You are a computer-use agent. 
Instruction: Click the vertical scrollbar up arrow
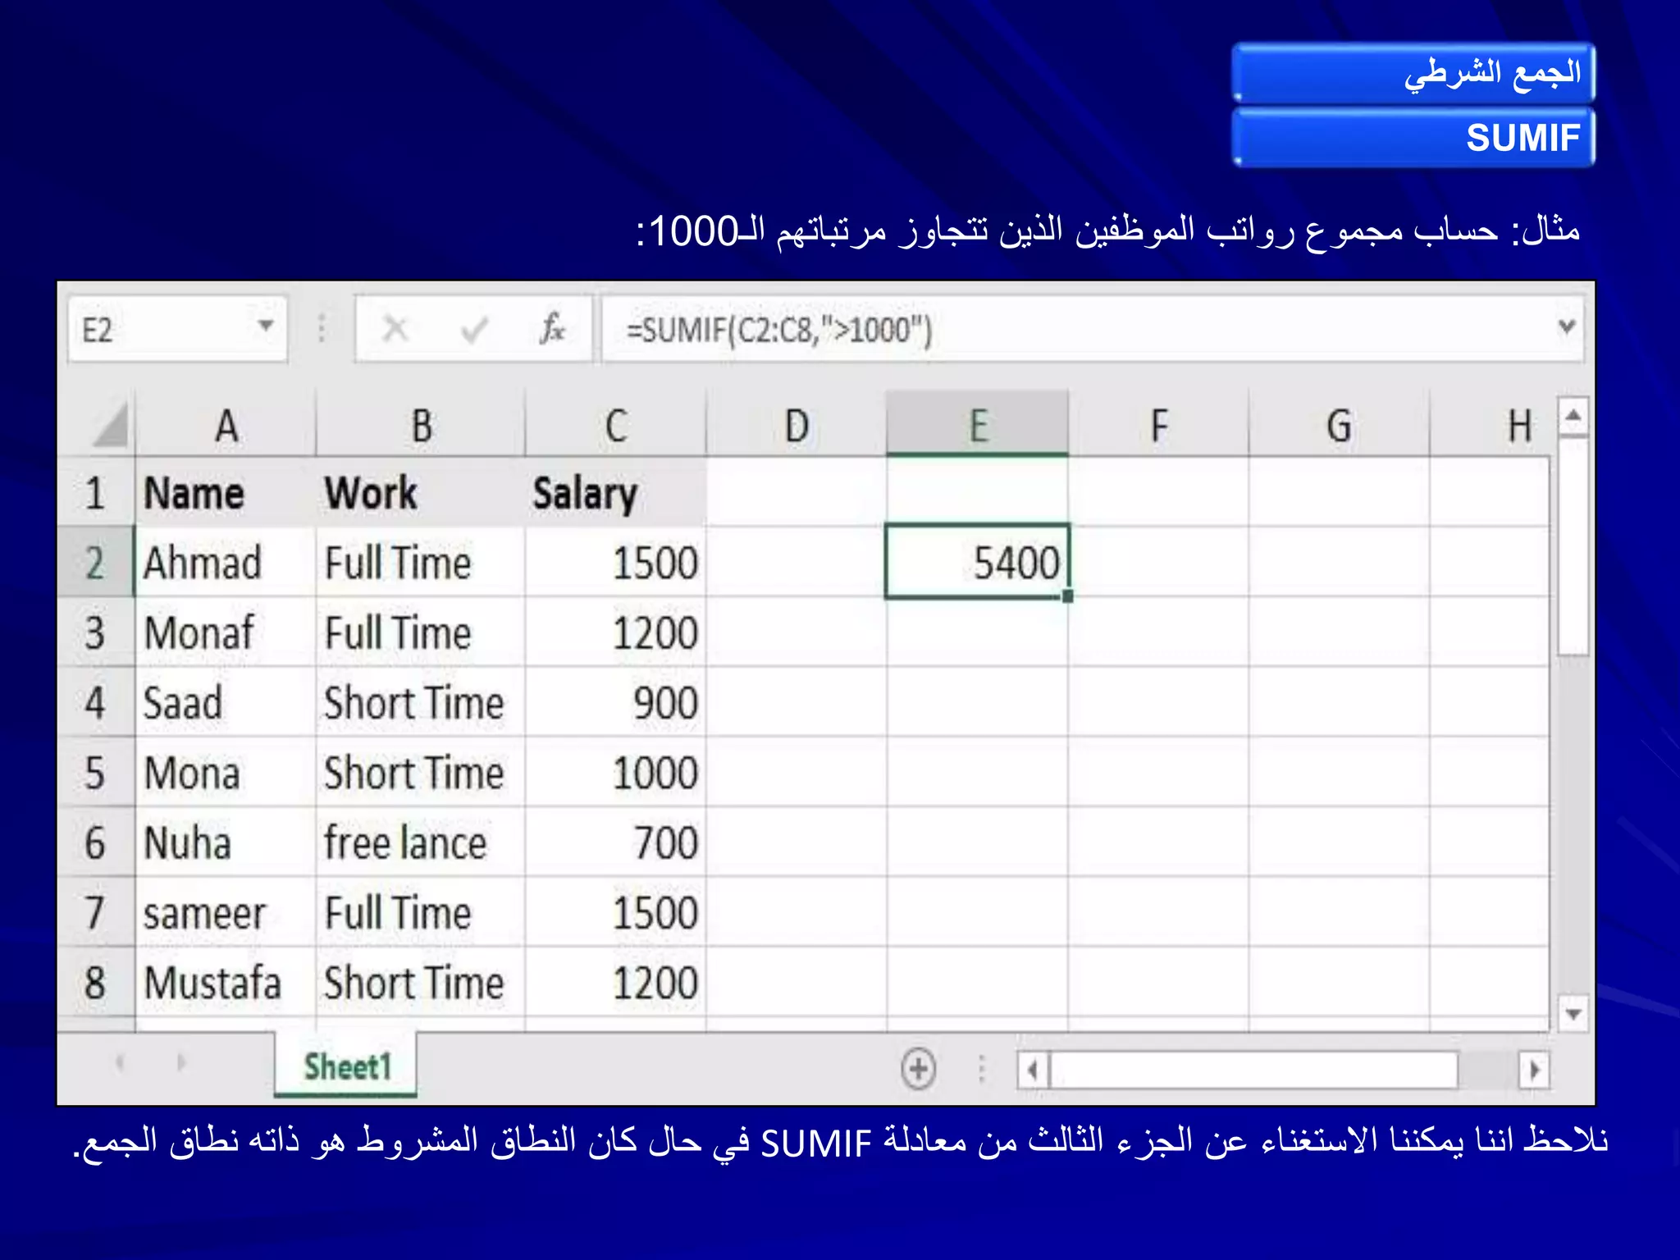click(x=1573, y=416)
